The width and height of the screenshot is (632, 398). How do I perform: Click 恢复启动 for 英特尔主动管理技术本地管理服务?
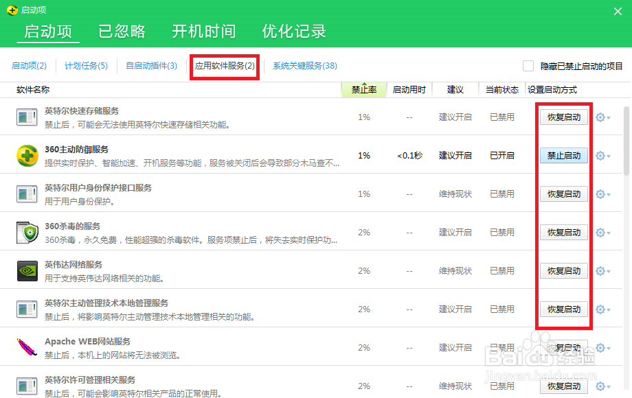(x=564, y=309)
